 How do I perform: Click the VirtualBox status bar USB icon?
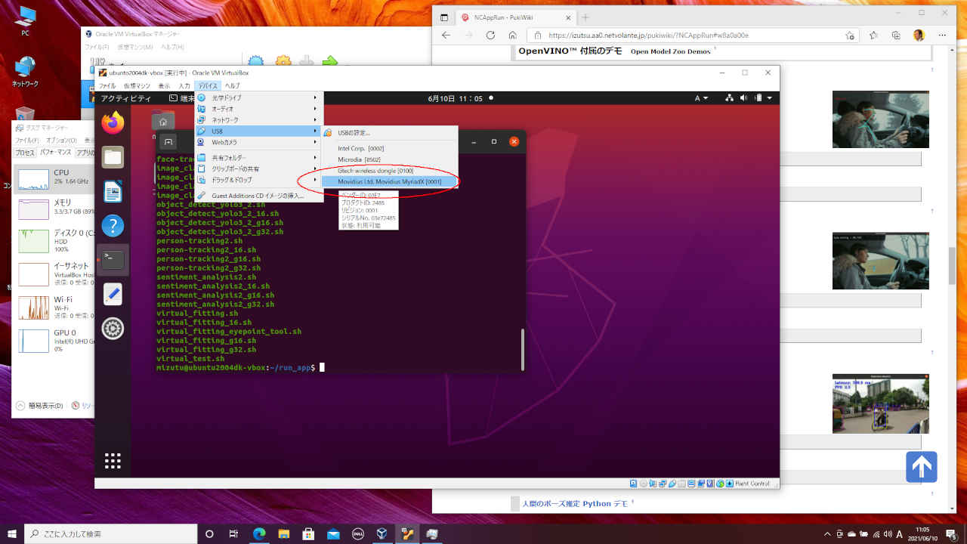pyautogui.click(x=671, y=484)
